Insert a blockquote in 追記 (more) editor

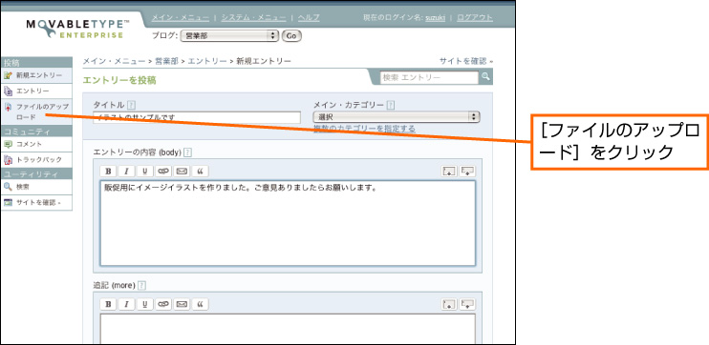pyautogui.click(x=200, y=304)
